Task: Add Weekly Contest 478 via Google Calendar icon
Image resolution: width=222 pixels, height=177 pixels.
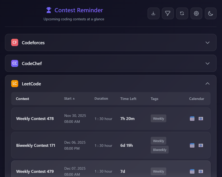Action: pos(192,118)
